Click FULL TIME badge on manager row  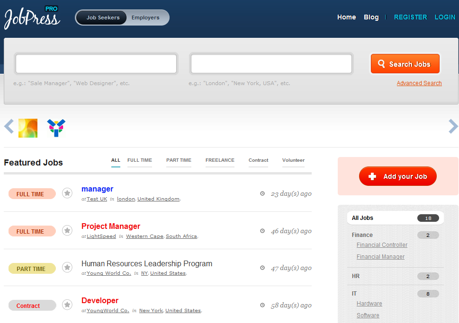pyautogui.click(x=32, y=194)
